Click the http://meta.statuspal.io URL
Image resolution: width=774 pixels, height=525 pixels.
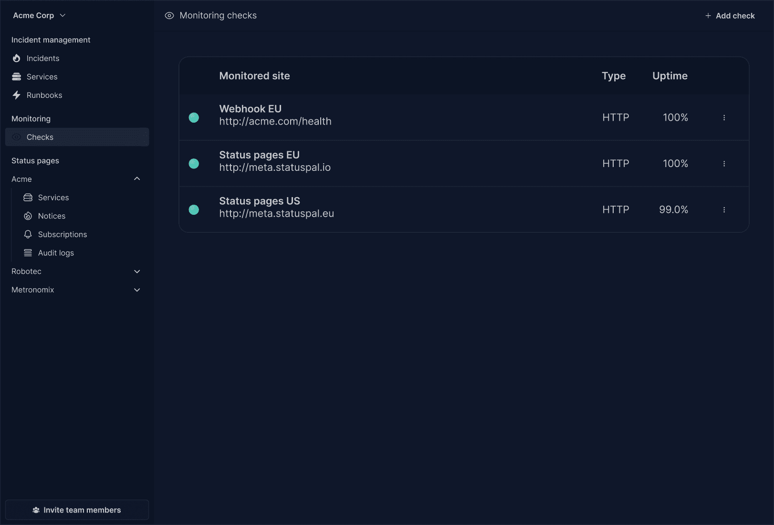(x=275, y=168)
